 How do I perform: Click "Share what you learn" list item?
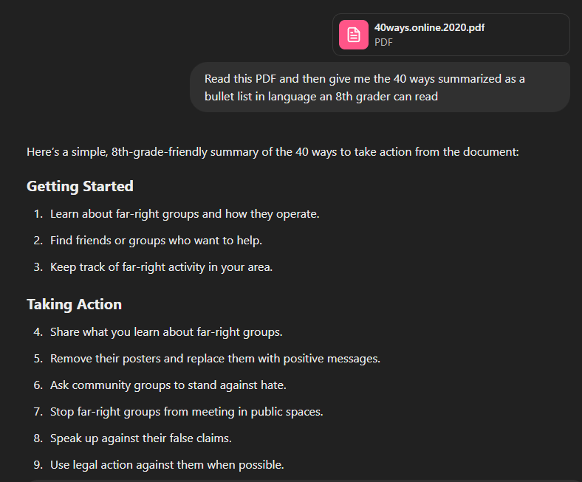pyautogui.click(x=166, y=332)
